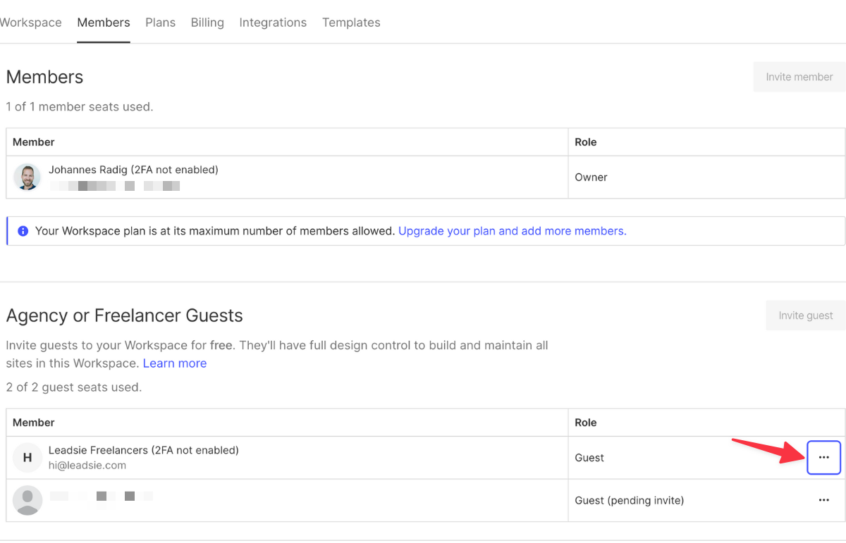Click the Member column header in guests table

point(33,422)
